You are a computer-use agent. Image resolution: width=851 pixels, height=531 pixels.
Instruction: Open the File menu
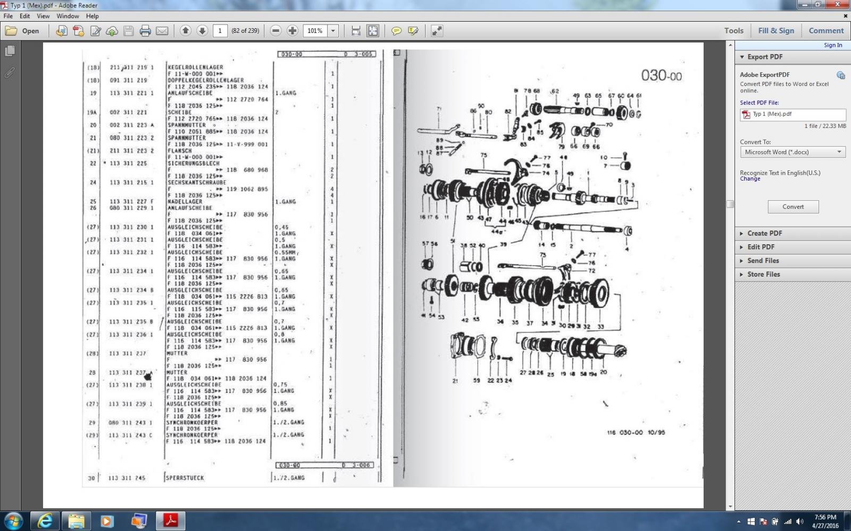8,16
